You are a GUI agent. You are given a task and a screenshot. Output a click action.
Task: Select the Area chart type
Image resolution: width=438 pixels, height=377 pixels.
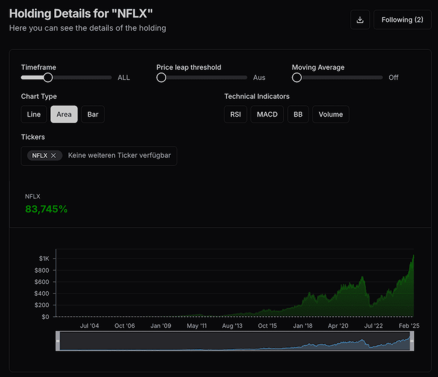click(64, 114)
